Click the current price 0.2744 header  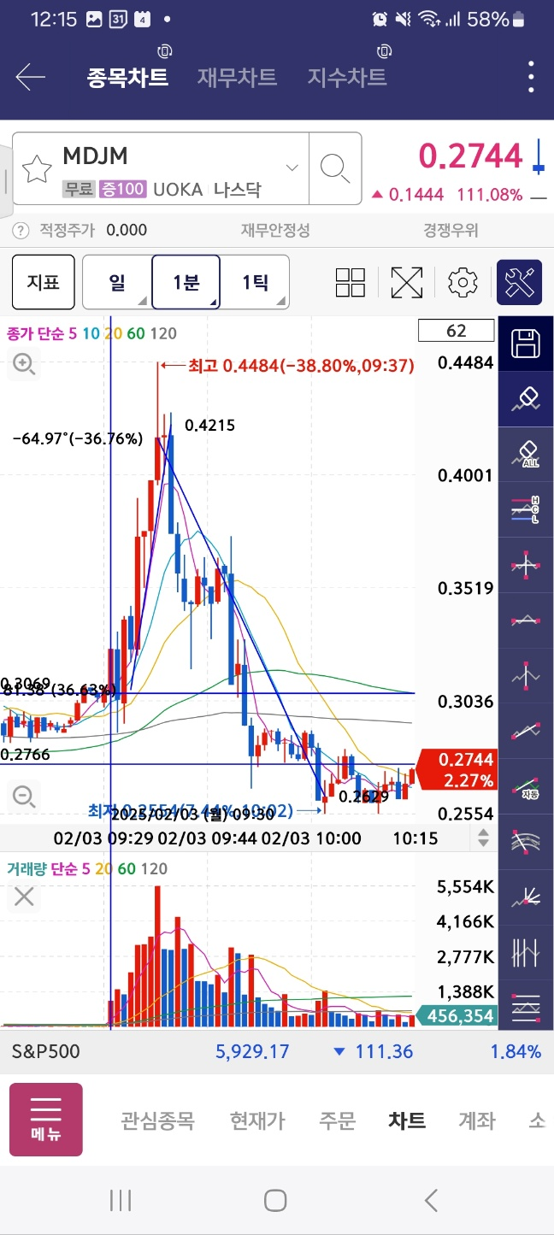pyautogui.click(x=470, y=156)
